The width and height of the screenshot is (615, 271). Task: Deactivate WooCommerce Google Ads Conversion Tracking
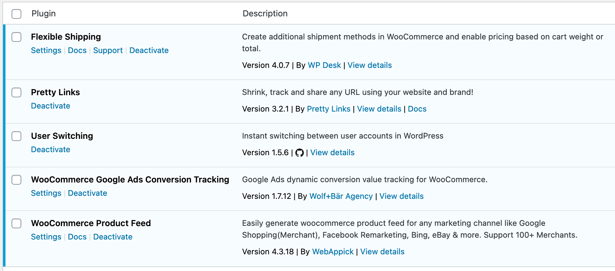point(88,193)
